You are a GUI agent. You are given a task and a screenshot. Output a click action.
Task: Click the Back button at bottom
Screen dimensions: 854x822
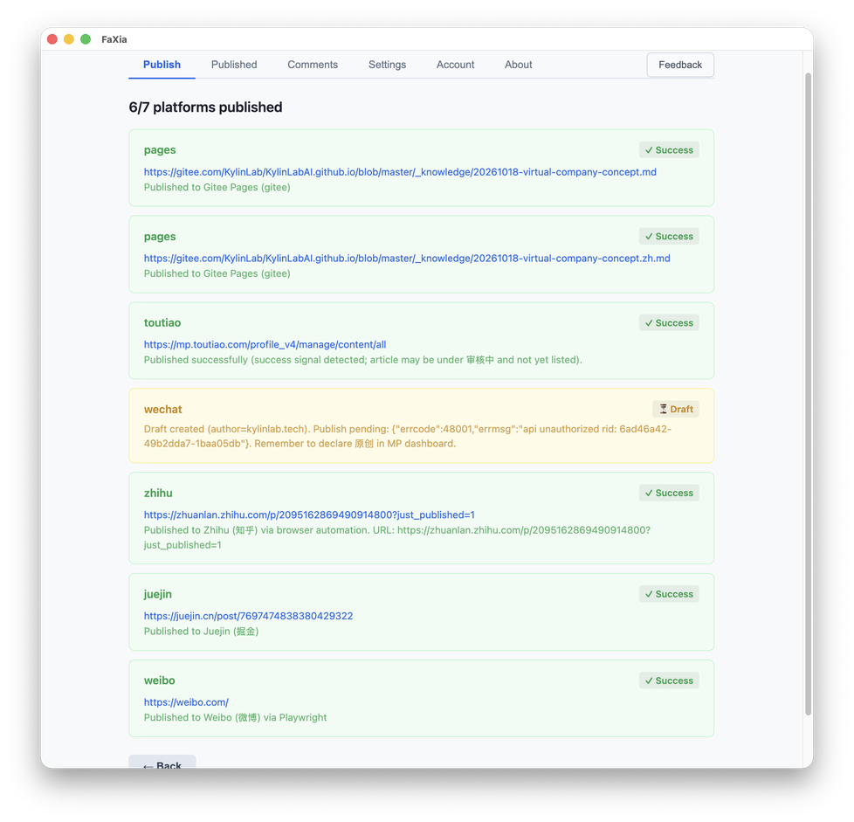(x=162, y=763)
